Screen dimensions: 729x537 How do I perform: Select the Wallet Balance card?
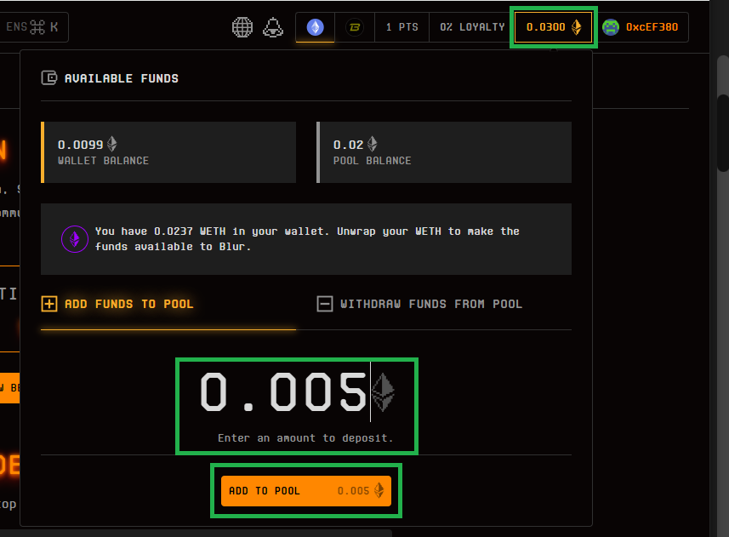tap(168, 151)
